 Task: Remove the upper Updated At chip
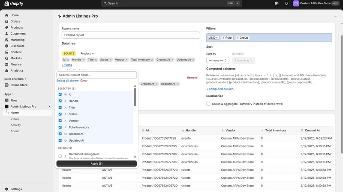pyautogui.click(x=193, y=60)
